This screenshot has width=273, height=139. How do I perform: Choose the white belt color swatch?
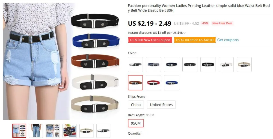226,64
